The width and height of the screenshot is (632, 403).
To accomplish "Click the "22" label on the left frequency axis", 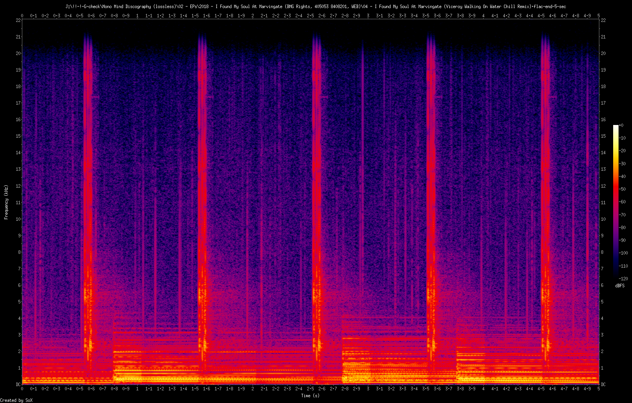I will (18, 20).
